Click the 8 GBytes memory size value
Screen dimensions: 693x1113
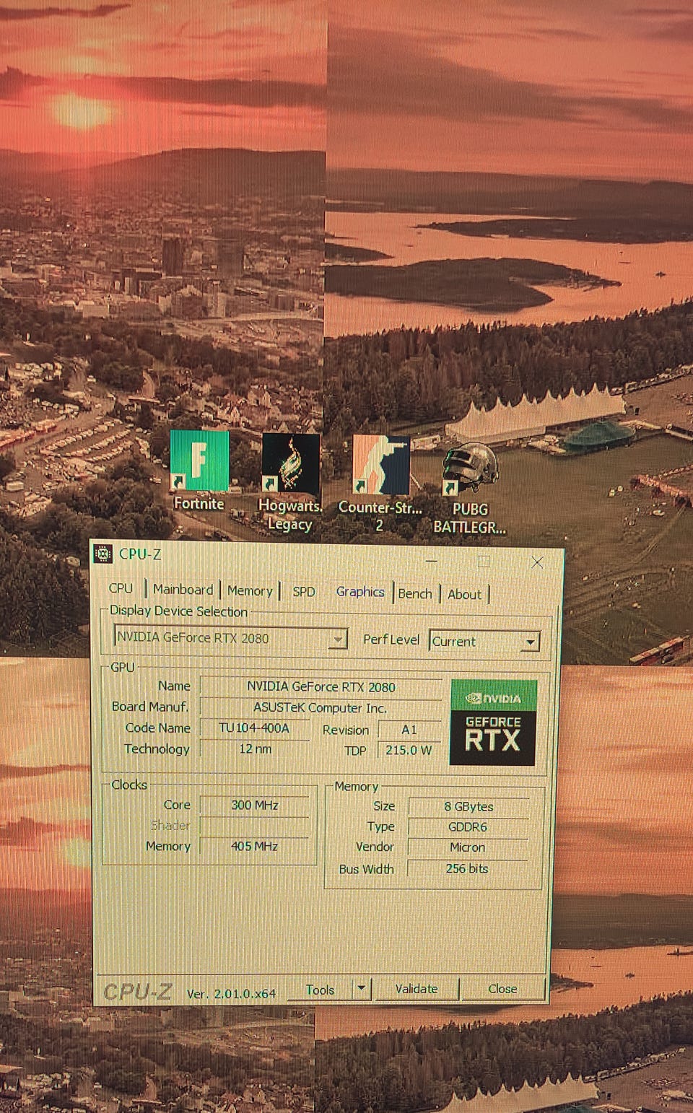point(468,806)
